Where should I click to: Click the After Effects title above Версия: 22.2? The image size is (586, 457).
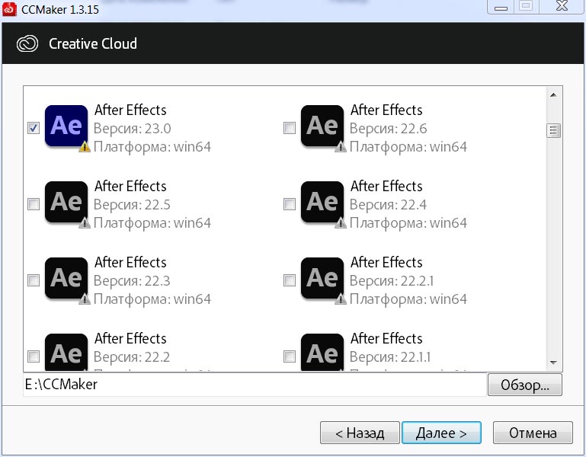pyautogui.click(x=130, y=339)
